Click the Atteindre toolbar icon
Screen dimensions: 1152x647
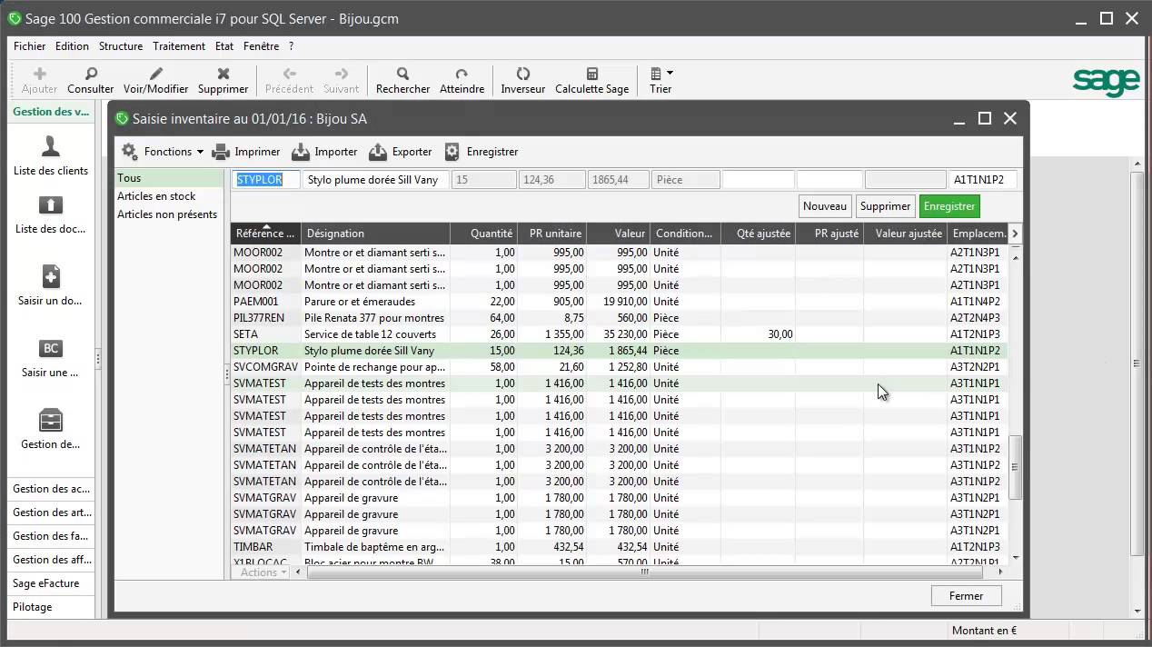(462, 74)
